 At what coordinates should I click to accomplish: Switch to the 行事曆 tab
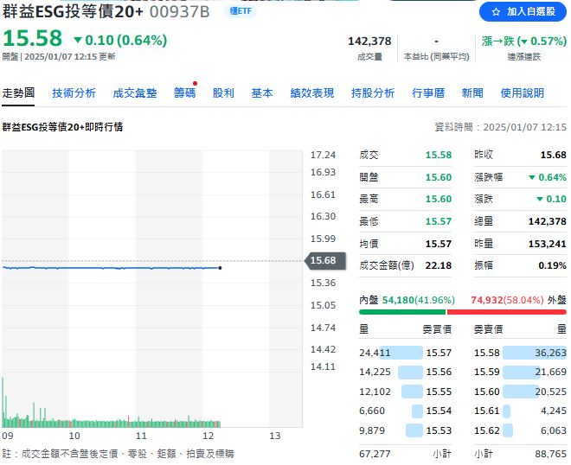click(428, 93)
